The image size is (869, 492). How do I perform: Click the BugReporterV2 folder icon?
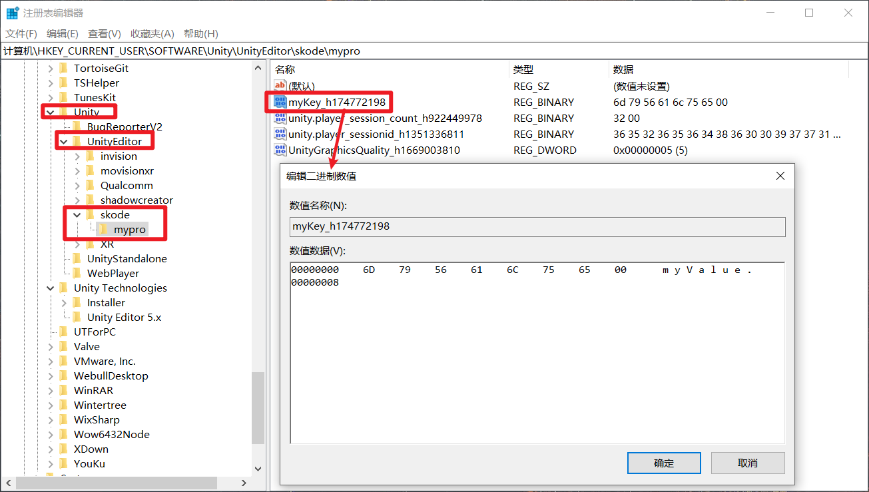pos(77,126)
